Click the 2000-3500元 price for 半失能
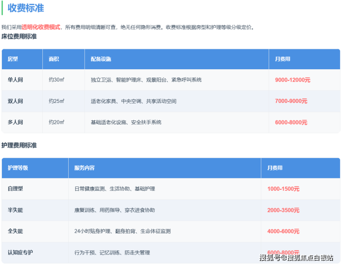Screen dimensions: 341x265 click(x=283, y=210)
